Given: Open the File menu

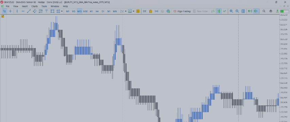Looking at the screenshot, I should 7,6.
